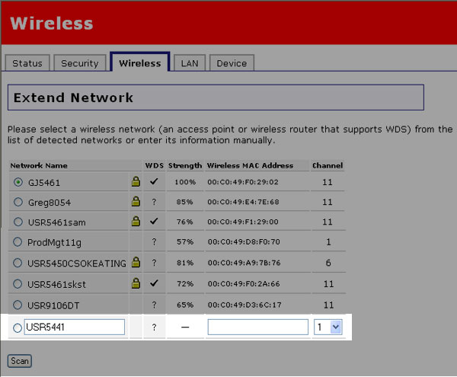The image size is (457, 377).
Task: Choose the USR5461sam radio button
Action: click(x=18, y=222)
